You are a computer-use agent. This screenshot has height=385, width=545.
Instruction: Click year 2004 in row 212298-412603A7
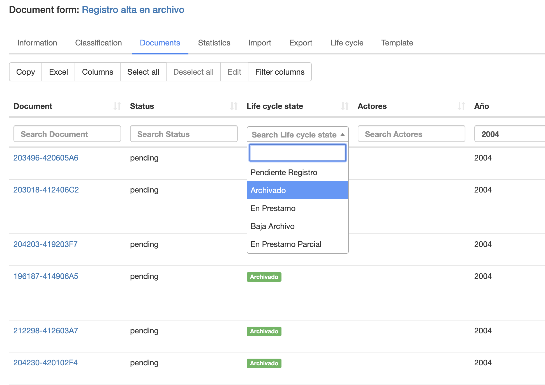[483, 331]
